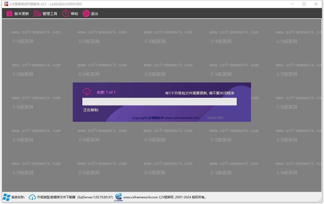The height and width of the screenshot is (204, 324).
Task: Open the 管理工具 menu label
Action: click(50, 14)
